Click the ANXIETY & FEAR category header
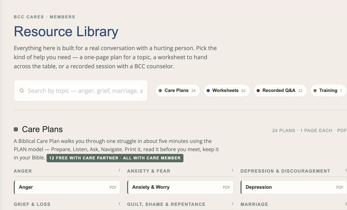The height and width of the screenshot is (210, 347). pos(149,171)
